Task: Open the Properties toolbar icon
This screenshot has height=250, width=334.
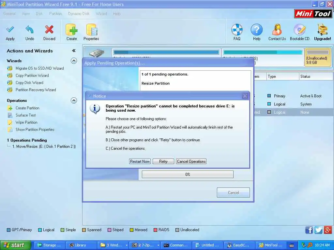Action: click(x=91, y=30)
